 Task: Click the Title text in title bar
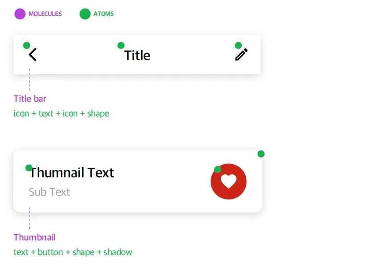coord(137,55)
